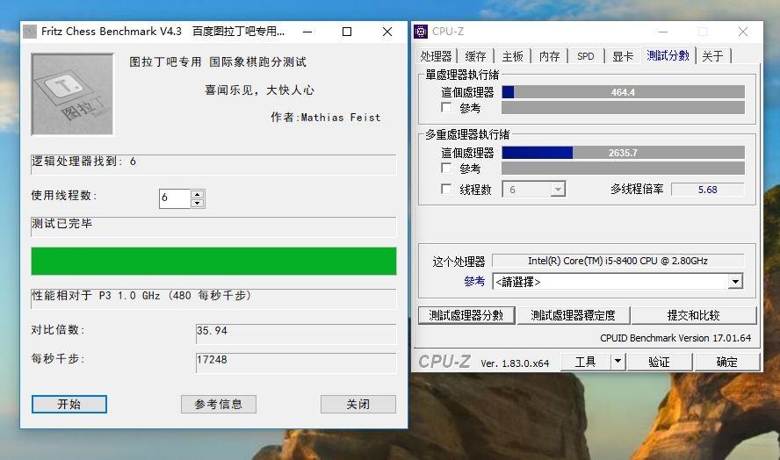The image size is (780, 460).
Task: Click the 确定 button in CPU-Z
Action: [x=726, y=362]
